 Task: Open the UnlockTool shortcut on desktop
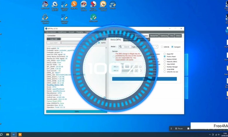(x=103, y=4)
